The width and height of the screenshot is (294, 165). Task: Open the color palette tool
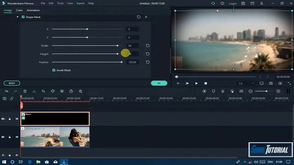[x=53, y=91]
